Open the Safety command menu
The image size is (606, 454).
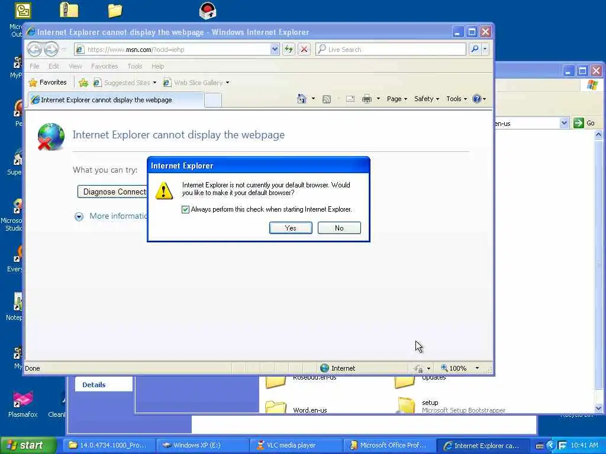pyautogui.click(x=427, y=99)
